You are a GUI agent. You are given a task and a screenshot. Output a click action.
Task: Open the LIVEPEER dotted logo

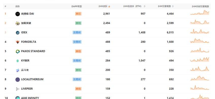pyautogui.click(x=18, y=89)
